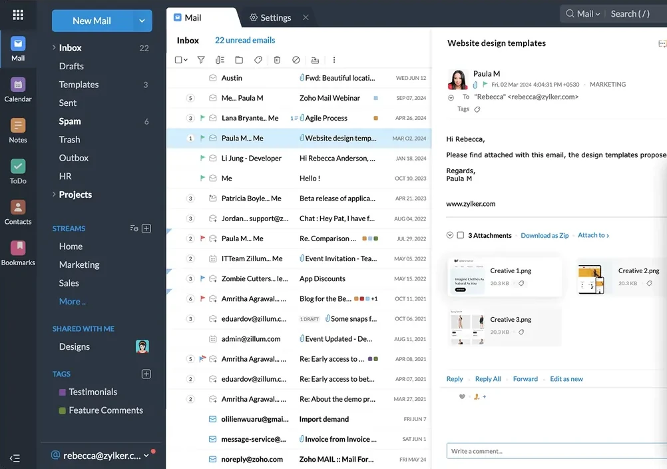Open the select-all checkbox dropdown arrow
Viewport: 667px width, 469px height.
(186, 60)
